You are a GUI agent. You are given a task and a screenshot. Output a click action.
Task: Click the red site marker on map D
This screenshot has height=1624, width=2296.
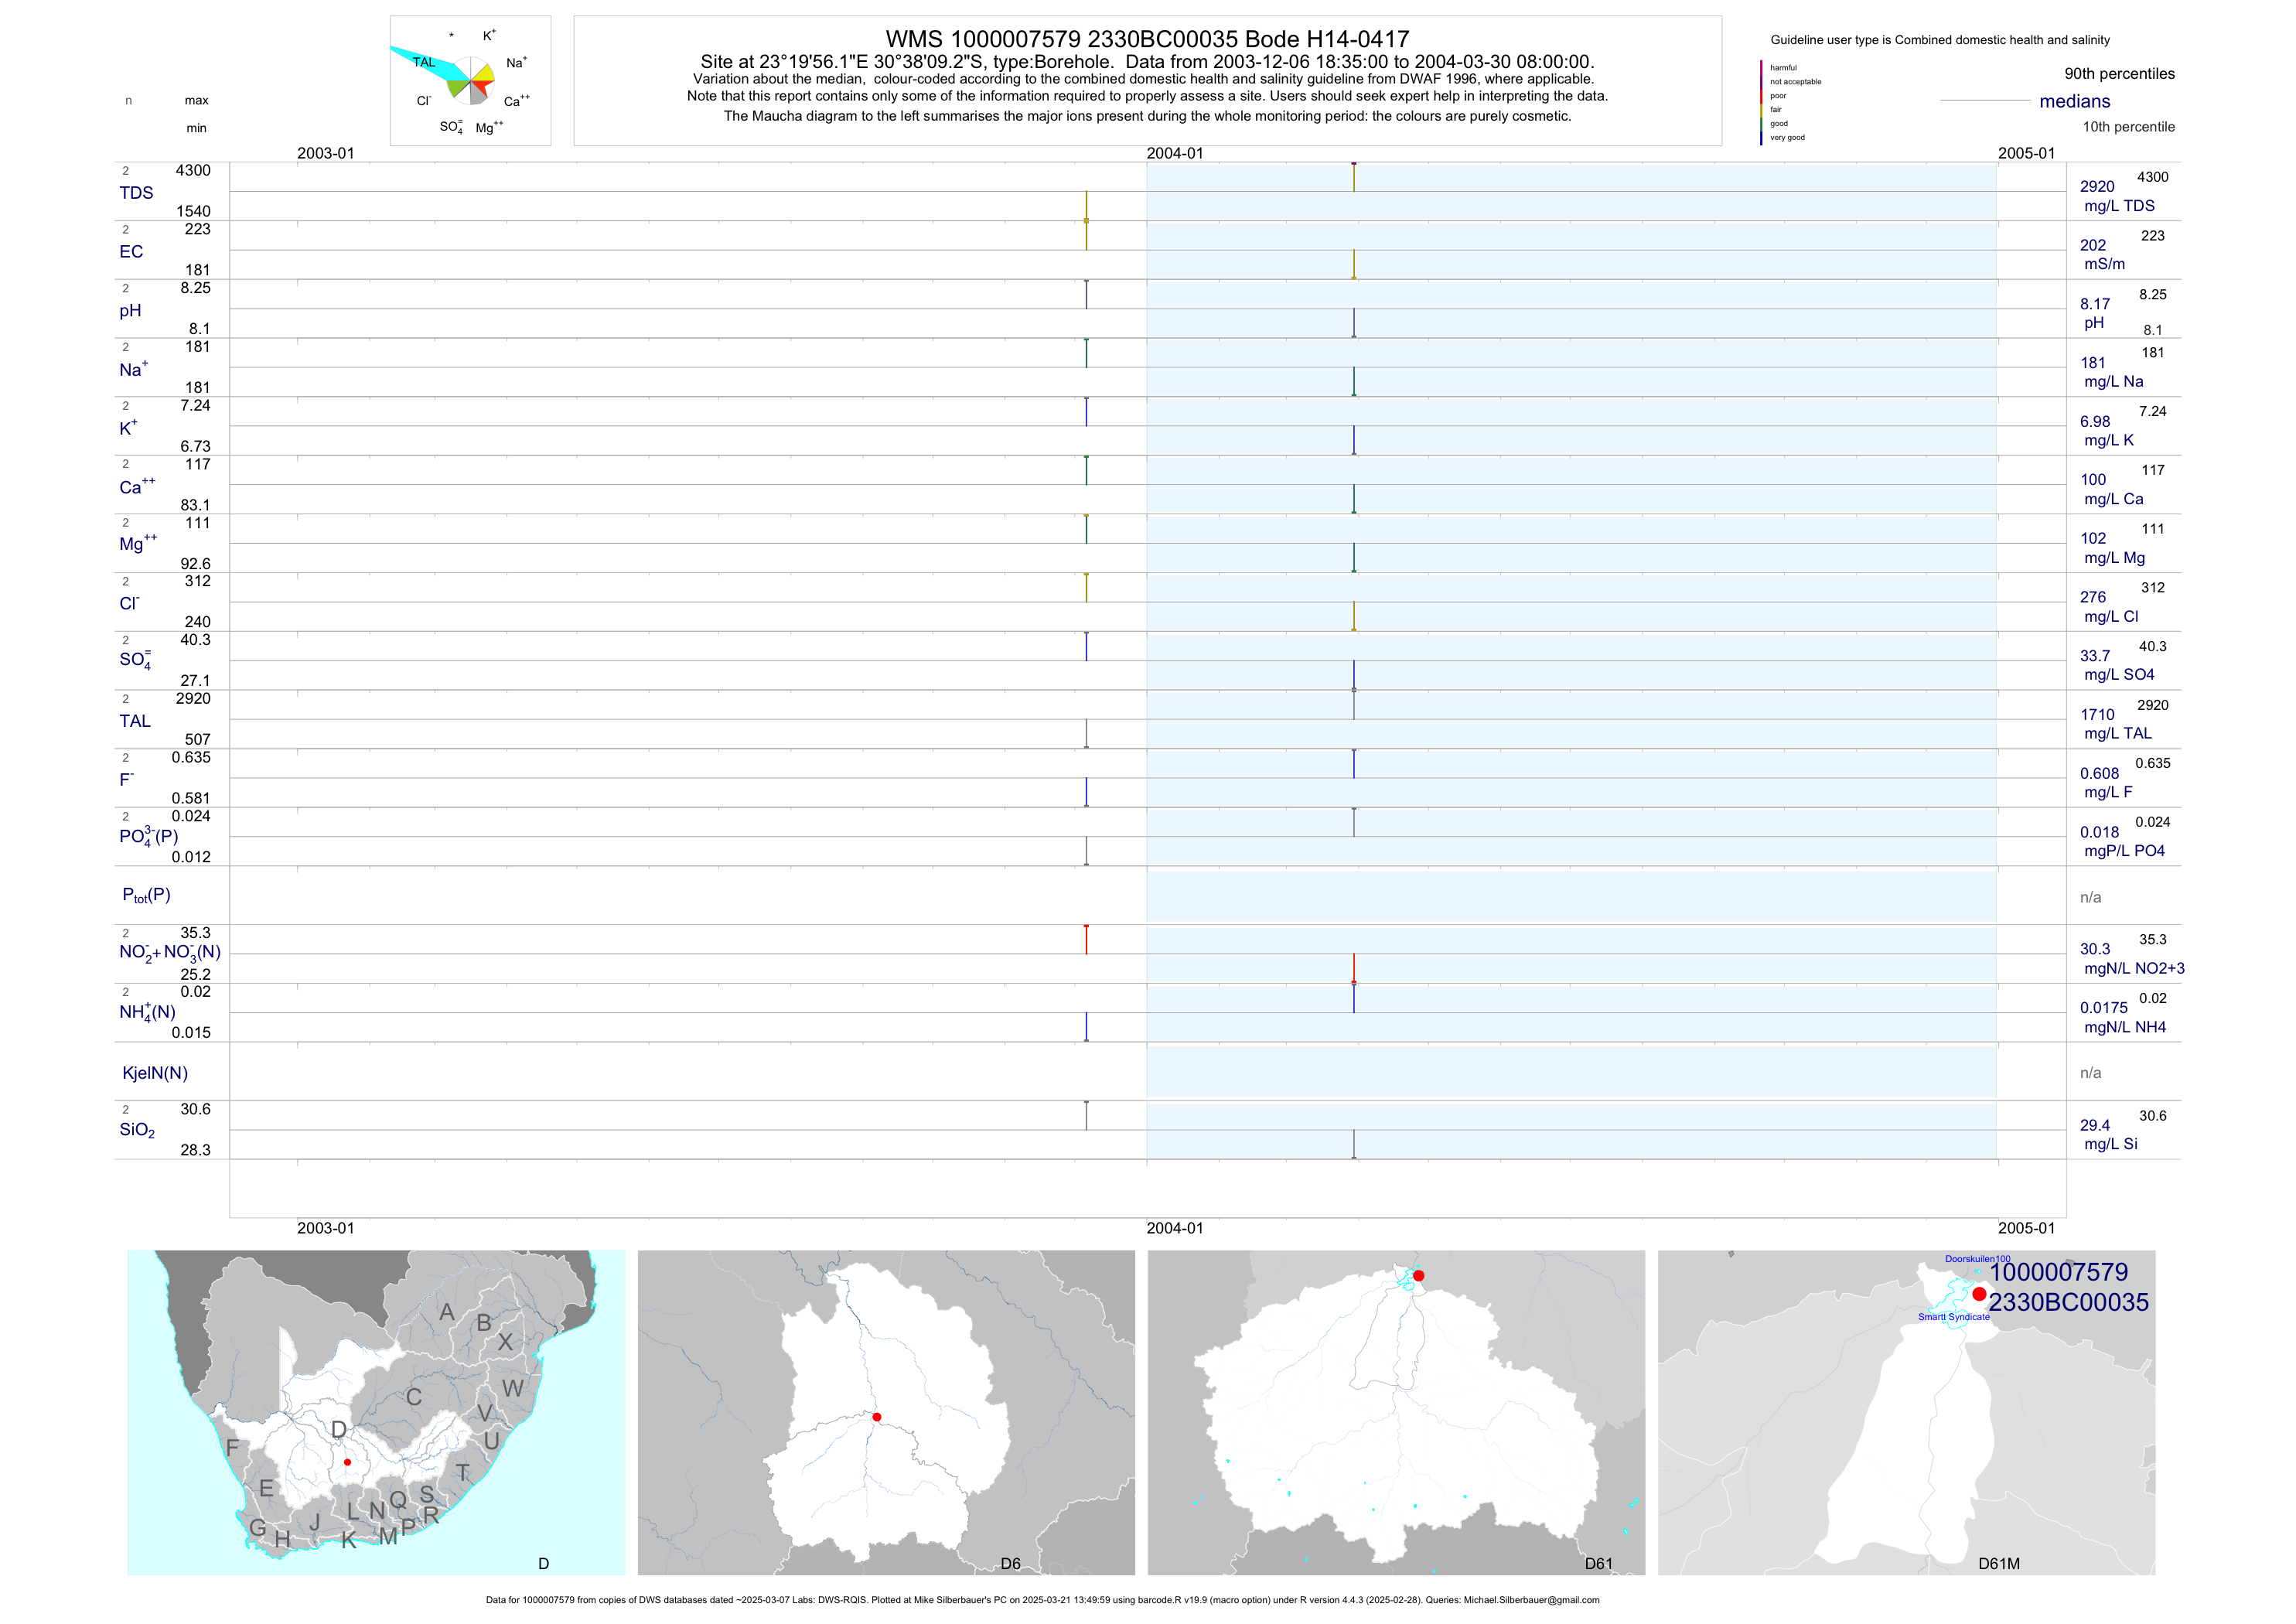point(347,1462)
